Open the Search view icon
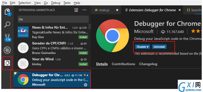 pyautogui.click(x=7, y=25)
